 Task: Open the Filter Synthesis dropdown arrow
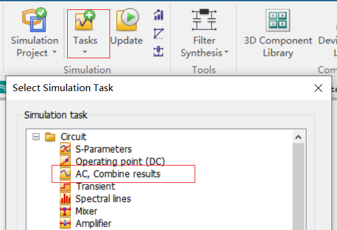coord(226,52)
